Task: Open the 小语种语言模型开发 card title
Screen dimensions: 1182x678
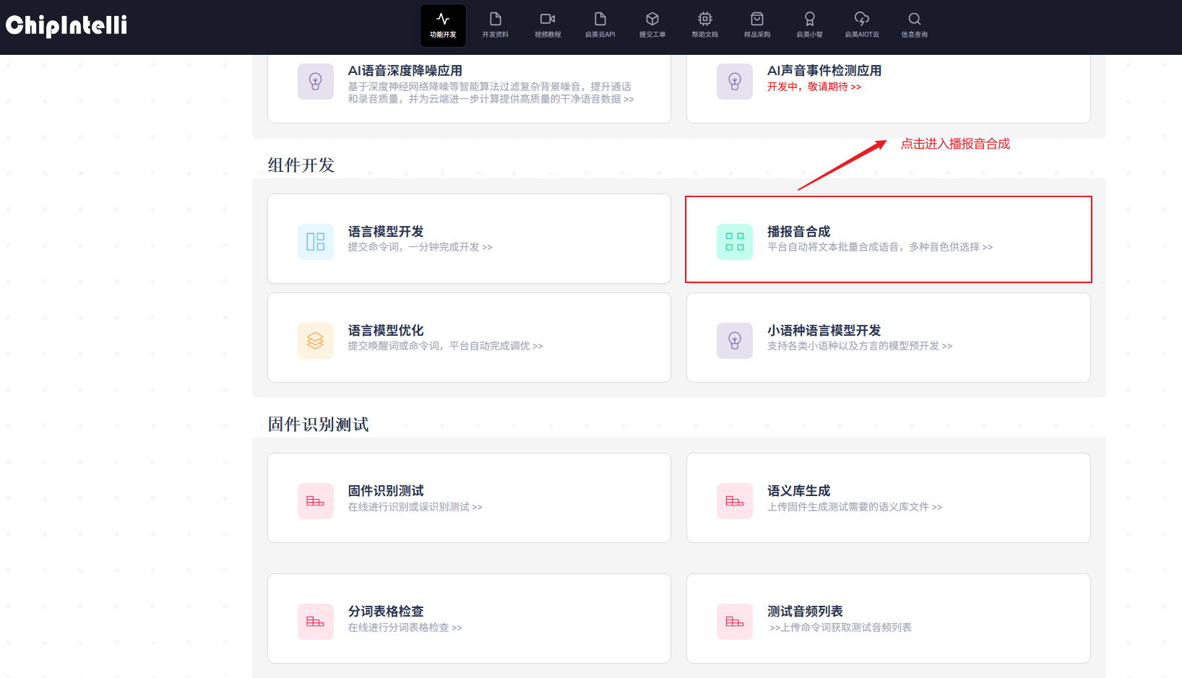Action: pyautogui.click(x=824, y=331)
